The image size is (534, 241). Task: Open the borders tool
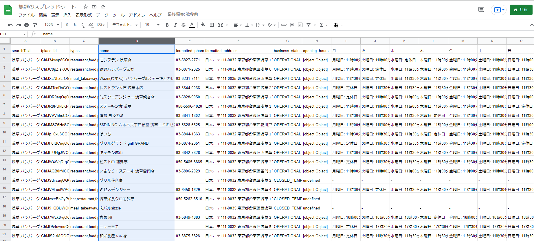click(212, 25)
